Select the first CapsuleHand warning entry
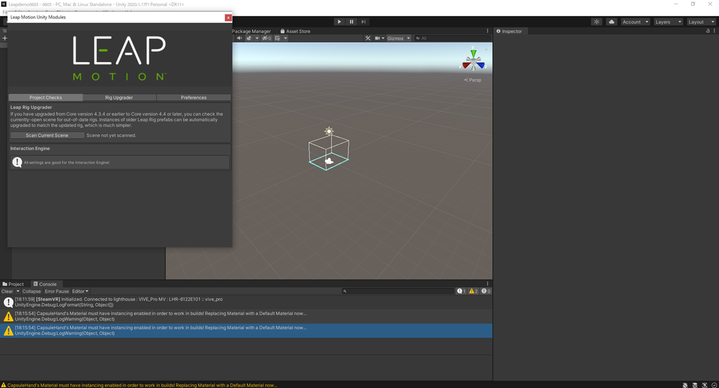 point(246,316)
